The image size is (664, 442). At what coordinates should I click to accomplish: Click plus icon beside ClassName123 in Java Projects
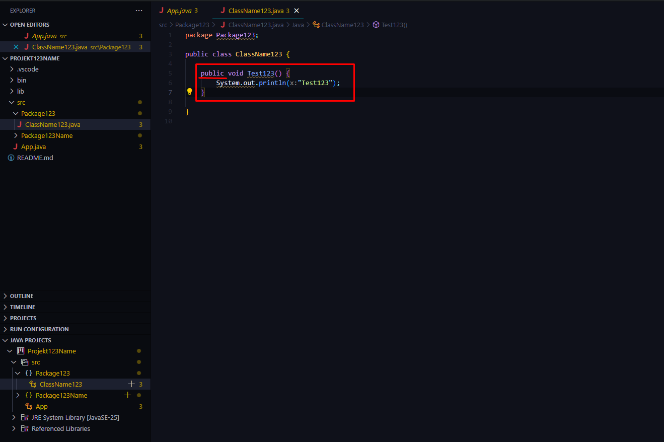(131, 384)
